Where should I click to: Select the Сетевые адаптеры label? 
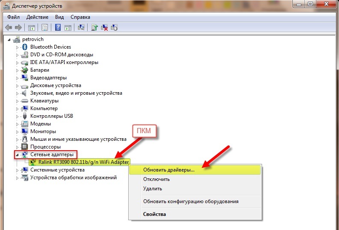tap(52, 154)
